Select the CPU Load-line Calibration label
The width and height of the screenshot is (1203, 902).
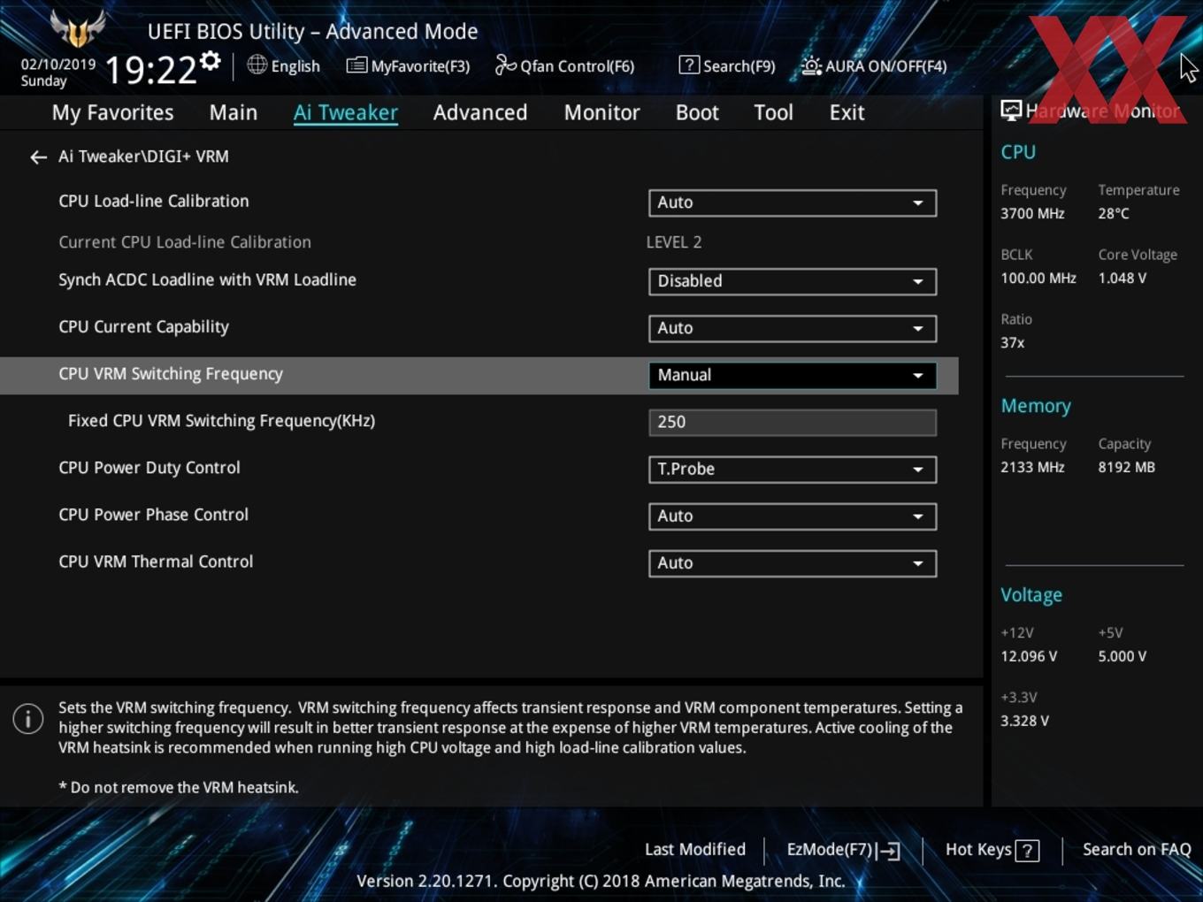coord(154,201)
